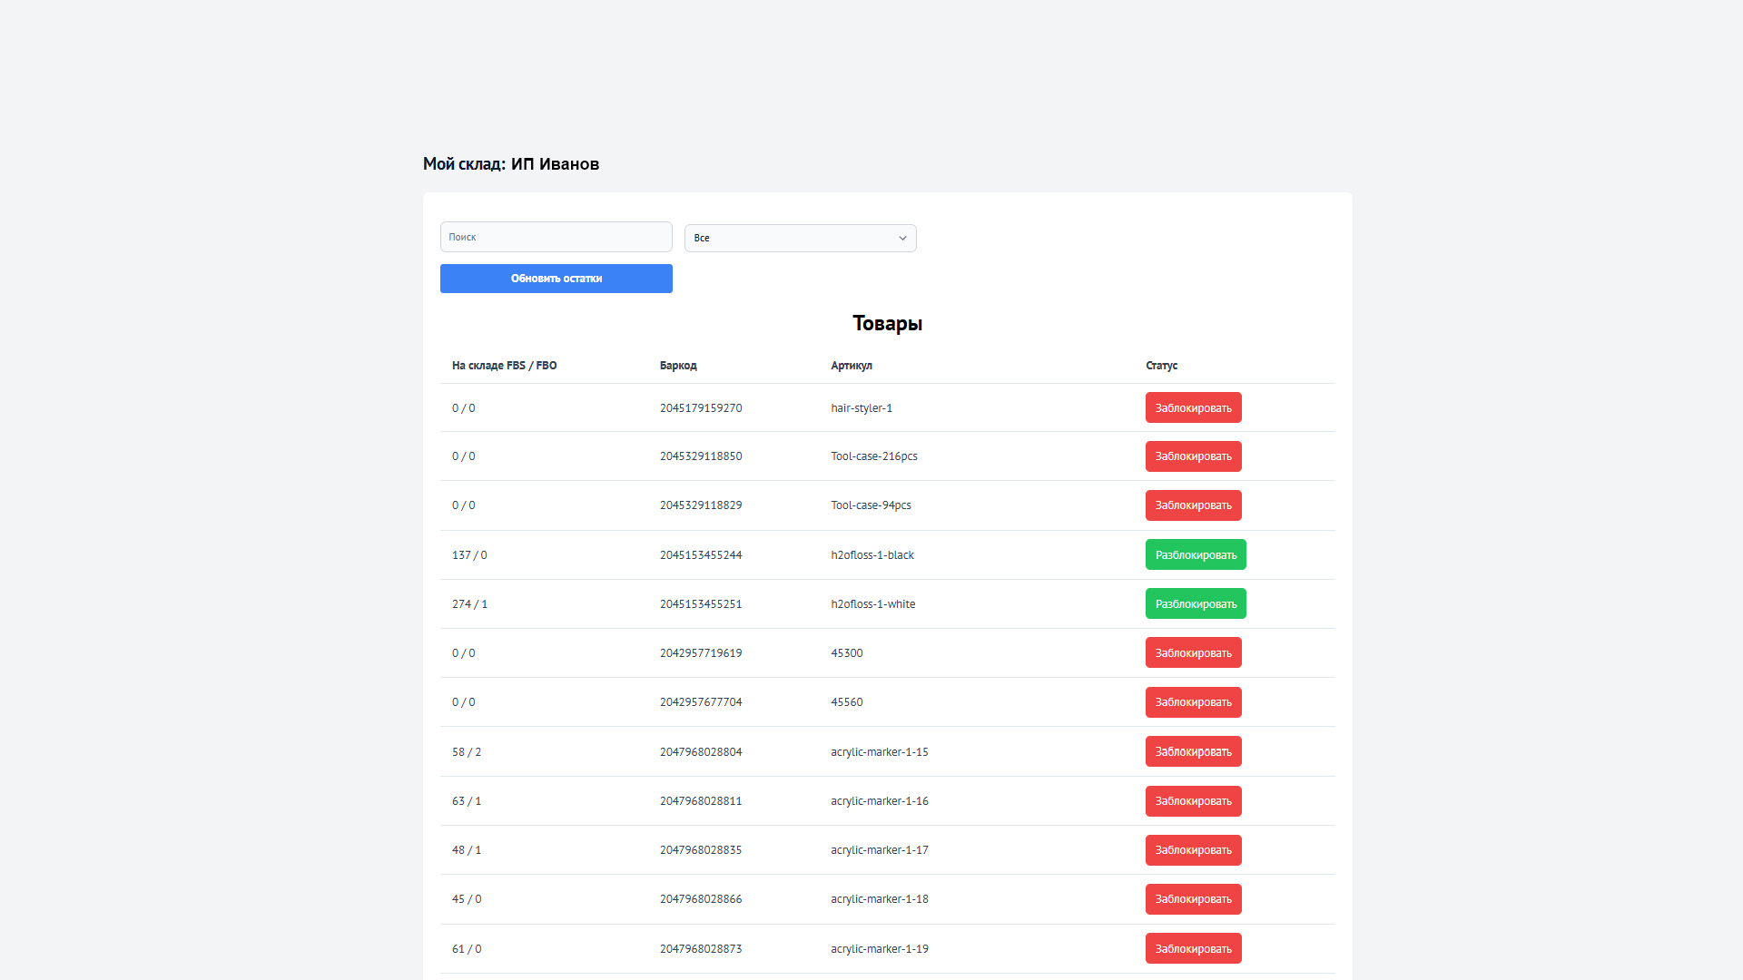
Task: Click the Баркод column header
Action: [x=678, y=366]
